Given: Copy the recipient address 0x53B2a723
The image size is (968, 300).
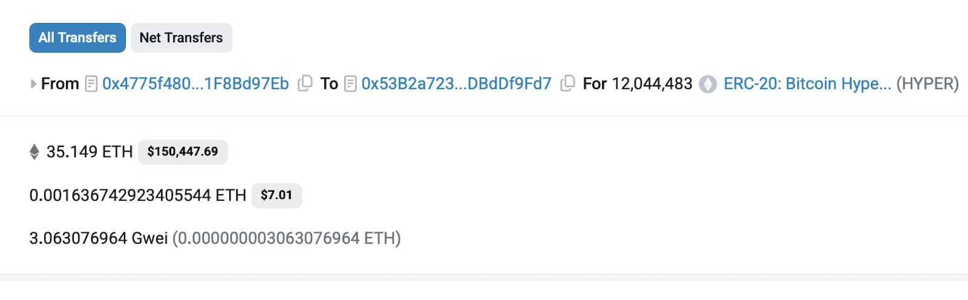Looking at the screenshot, I should pos(567,83).
